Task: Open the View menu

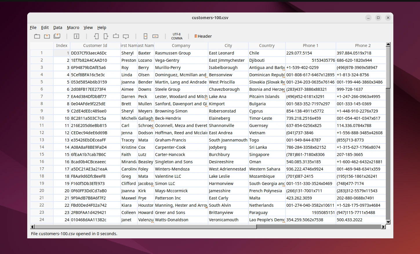Action: coord(88,28)
